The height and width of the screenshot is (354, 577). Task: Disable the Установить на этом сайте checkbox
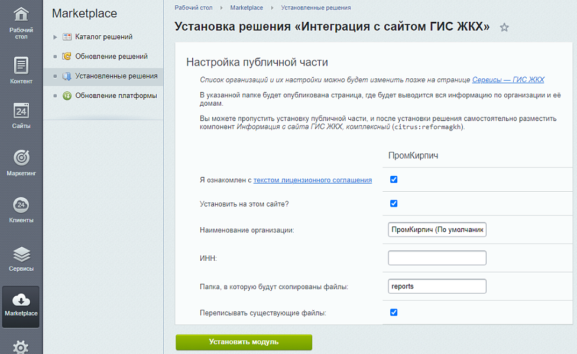[x=394, y=204]
